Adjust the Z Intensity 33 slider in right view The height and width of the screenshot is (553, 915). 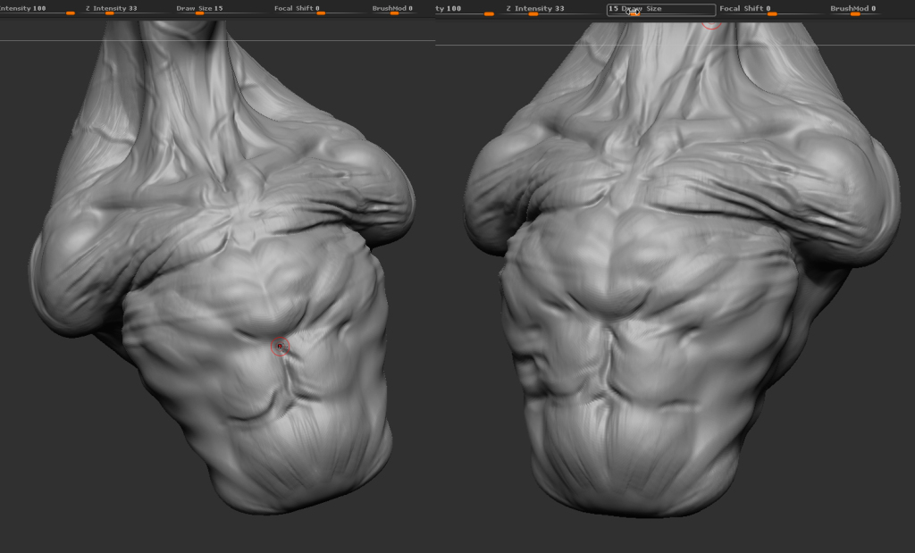click(x=535, y=9)
